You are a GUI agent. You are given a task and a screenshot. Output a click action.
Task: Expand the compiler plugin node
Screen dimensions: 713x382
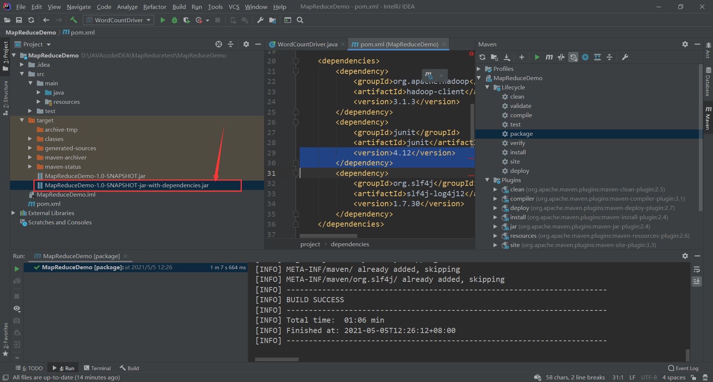(x=495, y=198)
